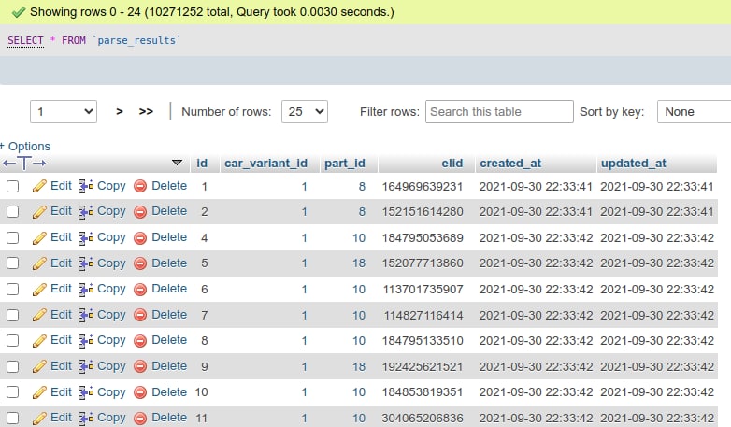Sort by the created_at column header
731x427 pixels.
(509, 163)
